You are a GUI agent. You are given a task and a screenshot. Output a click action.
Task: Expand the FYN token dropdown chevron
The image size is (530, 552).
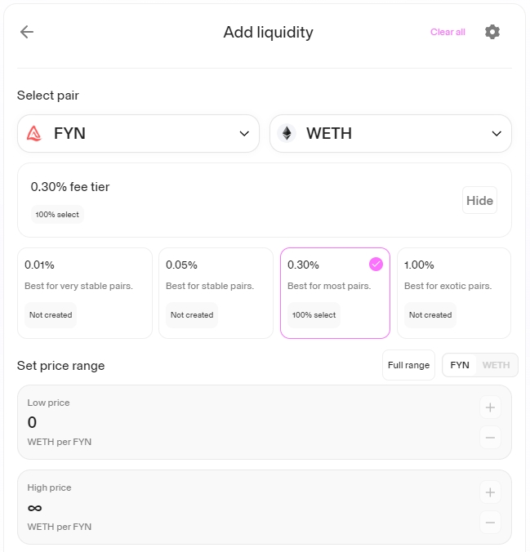point(244,134)
